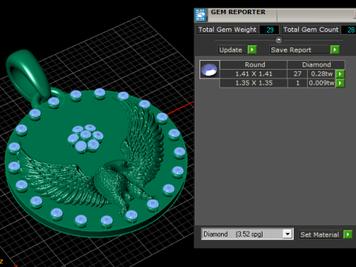Click the quantity cell showing 27

tap(297, 74)
